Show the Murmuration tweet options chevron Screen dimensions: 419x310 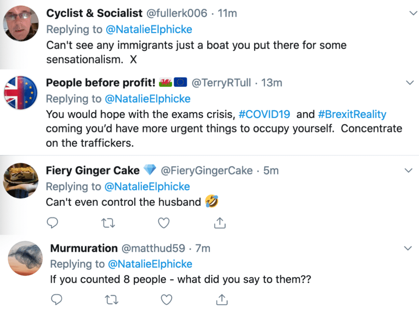click(x=409, y=249)
